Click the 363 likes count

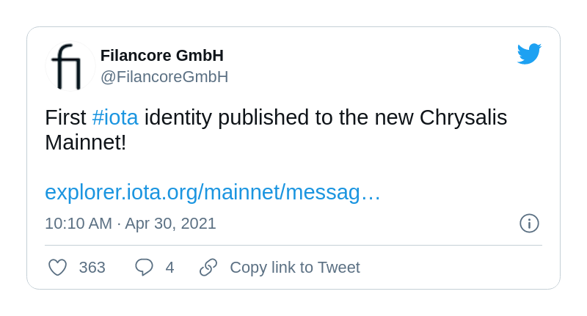(x=92, y=268)
